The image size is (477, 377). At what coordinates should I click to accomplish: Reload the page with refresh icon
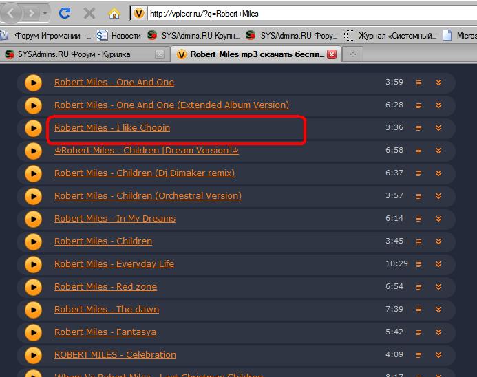point(65,13)
